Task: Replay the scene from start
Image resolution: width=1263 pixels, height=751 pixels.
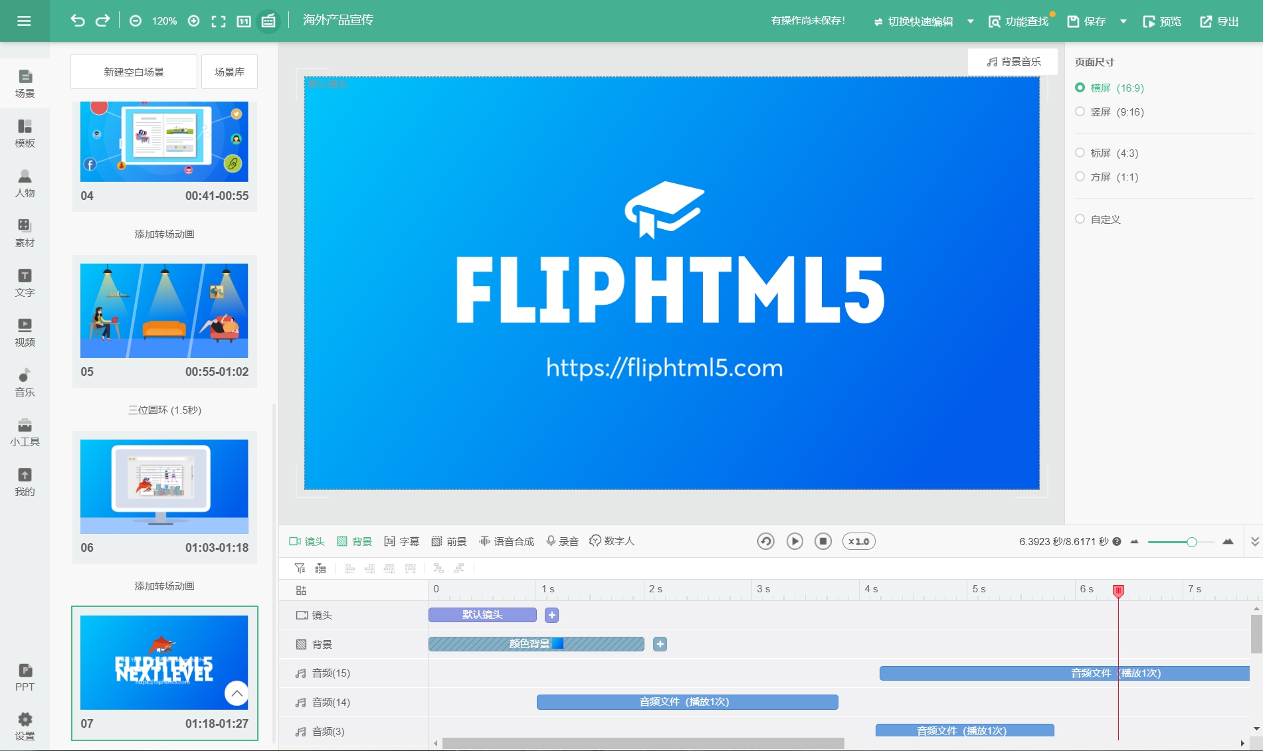Action: 765,542
